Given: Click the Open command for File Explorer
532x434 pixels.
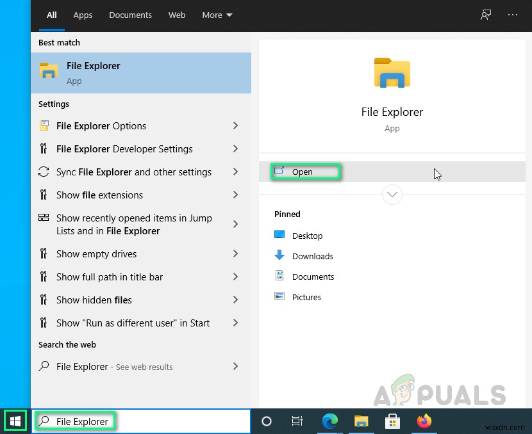Looking at the screenshot, I should 304,172.
